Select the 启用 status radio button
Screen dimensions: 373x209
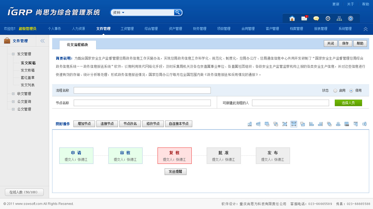[x=335, y=91]
